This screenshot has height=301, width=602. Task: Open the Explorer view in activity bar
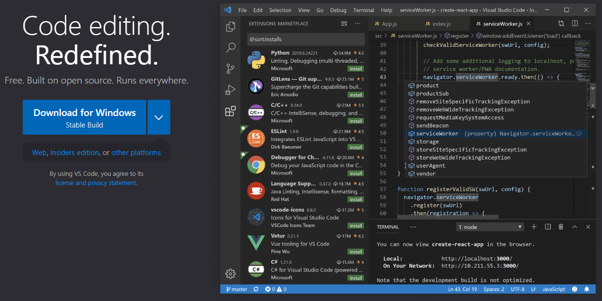tap(230, 27)
